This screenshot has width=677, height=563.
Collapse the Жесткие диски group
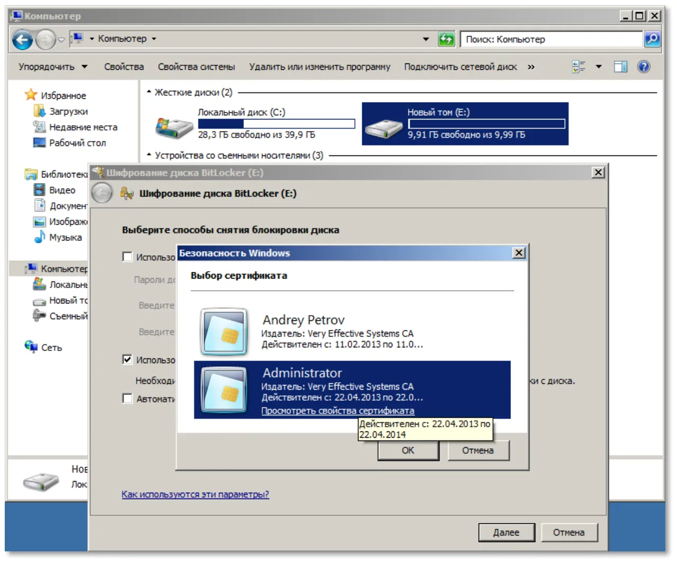tap(149, 92)
